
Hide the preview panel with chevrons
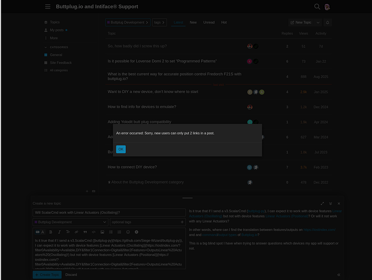pyautogui.click(x=338, y=274)
